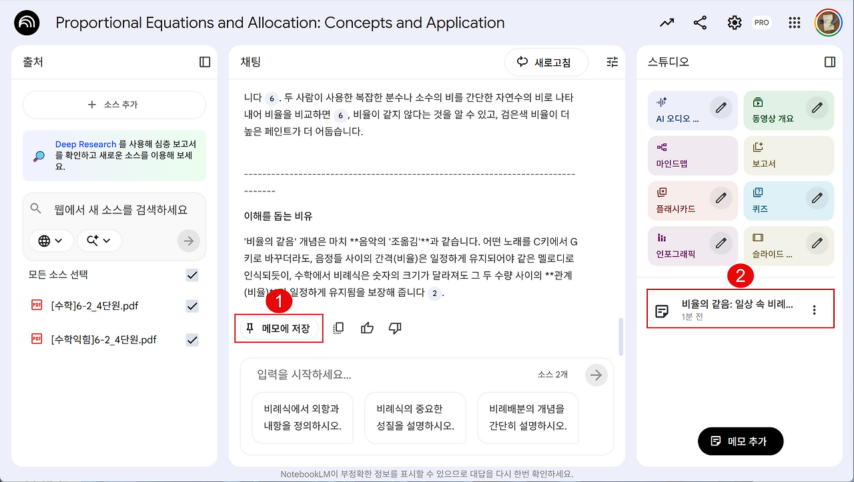Copy the chat response with copy icon
The image size is (854, 482).
point(338,328)
